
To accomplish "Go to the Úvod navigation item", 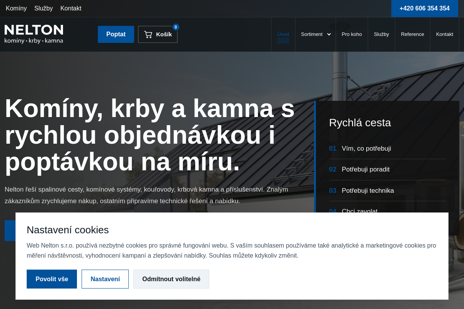I will click(x=283, y=34).
